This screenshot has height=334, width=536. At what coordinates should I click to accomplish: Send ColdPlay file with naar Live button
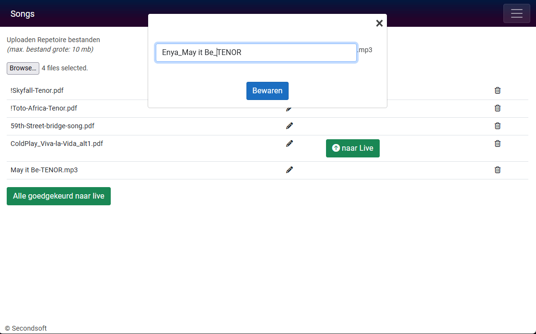click(x=353, y=148)
